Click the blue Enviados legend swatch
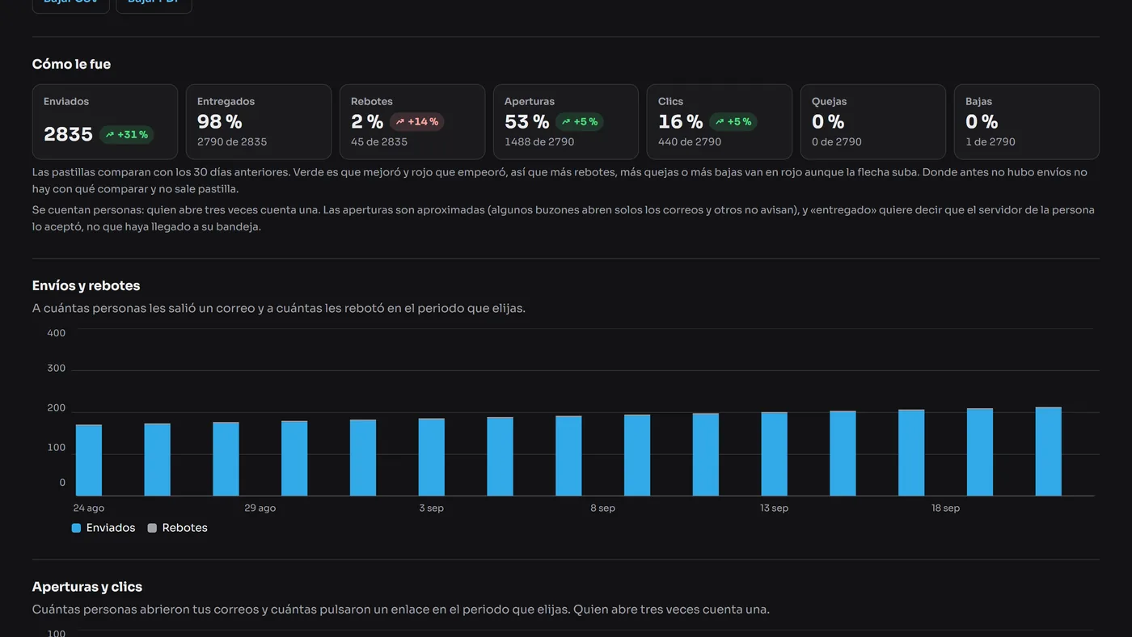This screenshot has width=1132, height=637. [x=76, y=528]
